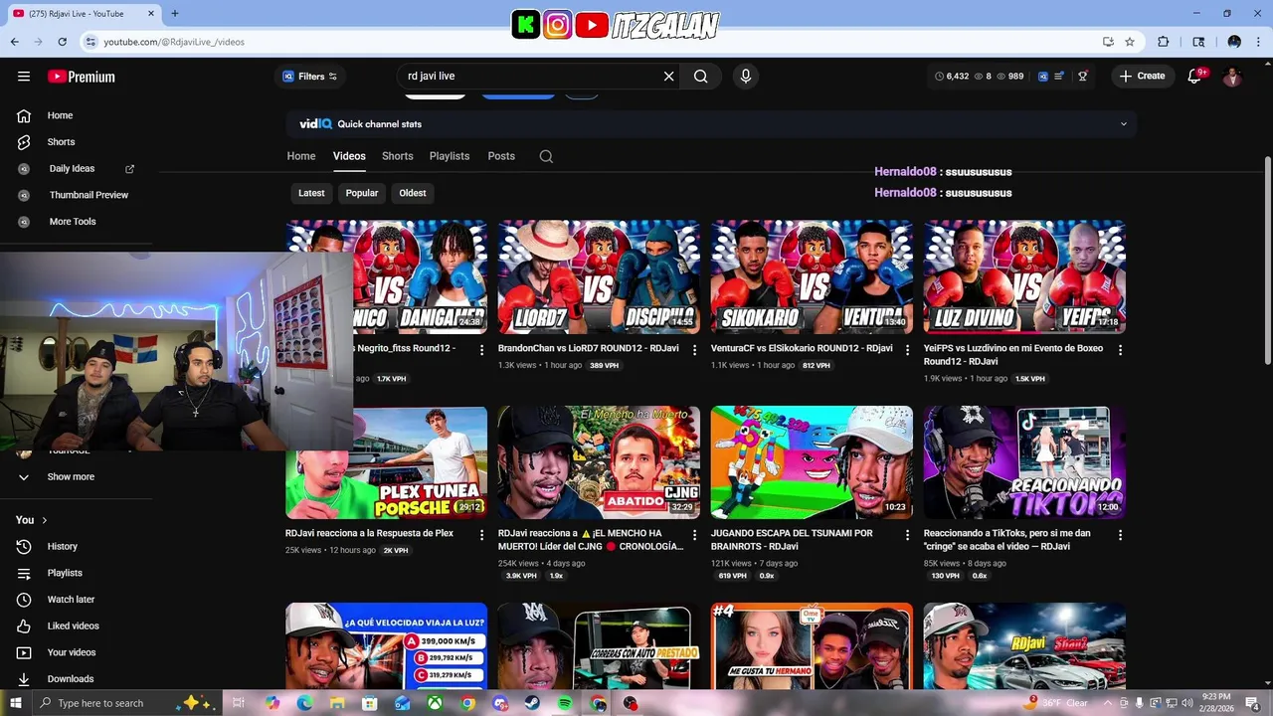This screenshot has height=716, width=1273.
Task: Open the Posts tab
Action: [x=501, y=156]
